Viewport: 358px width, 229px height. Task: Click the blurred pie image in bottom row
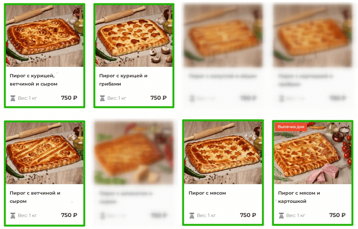(134, 153)
